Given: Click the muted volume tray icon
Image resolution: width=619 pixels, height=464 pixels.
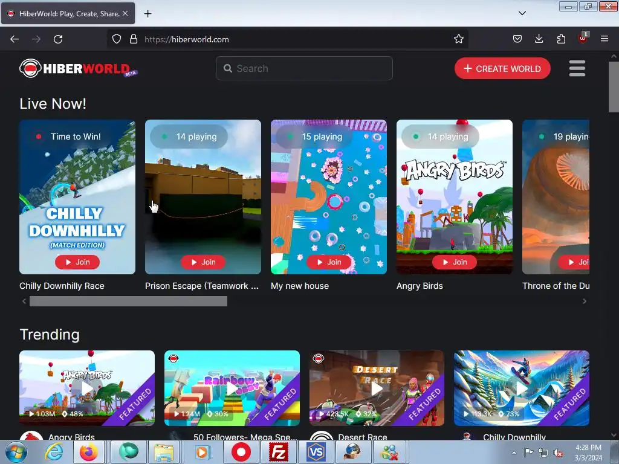Looking at the screenshot, I should click(558, 453).
